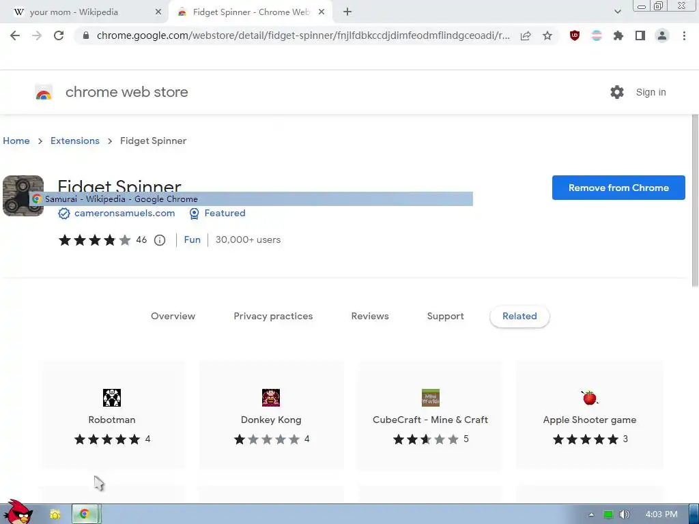The width and height of the screenshot is (699, 524).
Task: Open the Extensions breadcrumb link
Action: click(75, 141)
